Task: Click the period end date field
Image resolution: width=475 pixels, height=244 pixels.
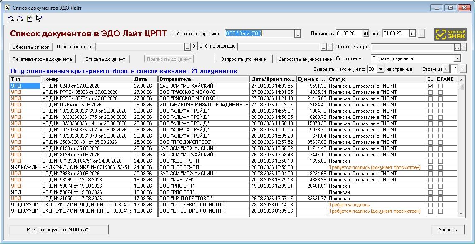Action: pos(396,34)
